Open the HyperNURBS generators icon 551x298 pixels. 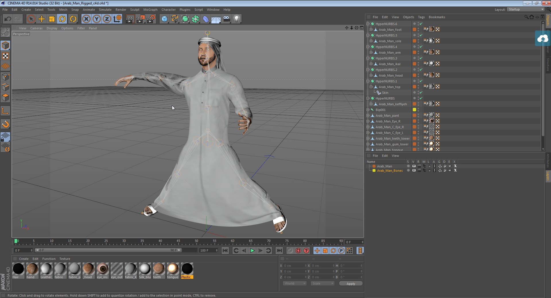[185, 19]
